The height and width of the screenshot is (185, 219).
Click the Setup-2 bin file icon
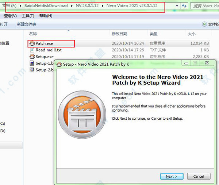[x=32, y=70]
